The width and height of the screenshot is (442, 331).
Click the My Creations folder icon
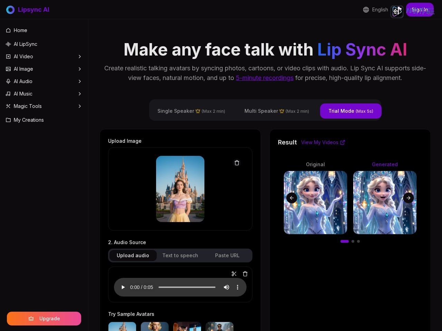point(8,120)
